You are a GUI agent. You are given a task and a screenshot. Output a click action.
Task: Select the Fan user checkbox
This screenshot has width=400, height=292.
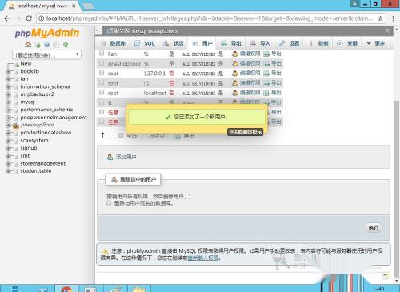click(x=102, y=54)
